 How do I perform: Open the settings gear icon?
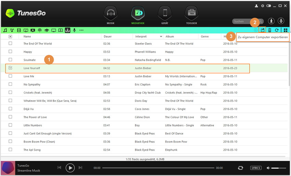pyautogui.click(x=263, y=6)
